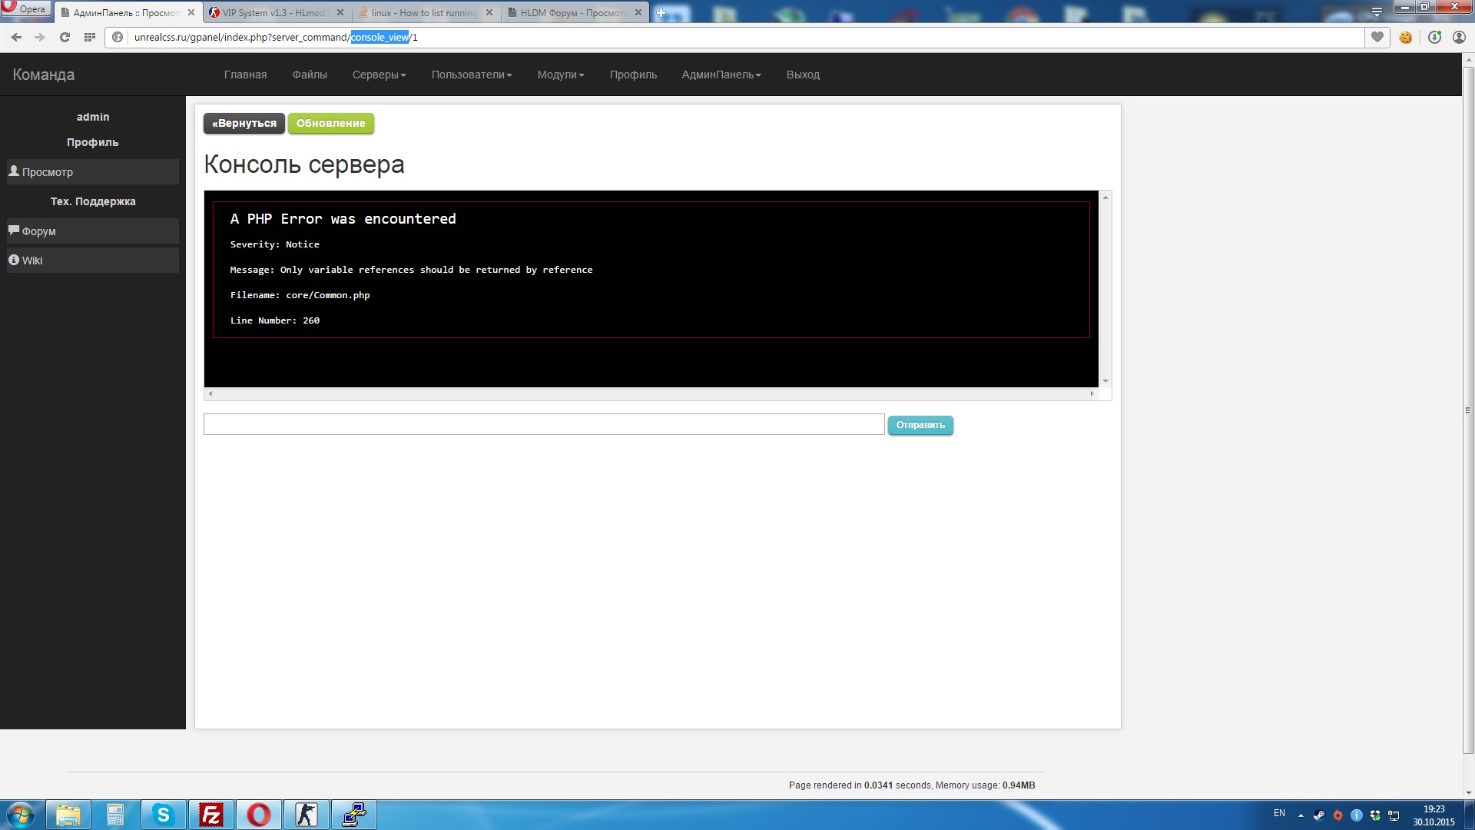Expand the Пользователи dropdown menu
Screen dimensions: 1475x830
point(471,75)
